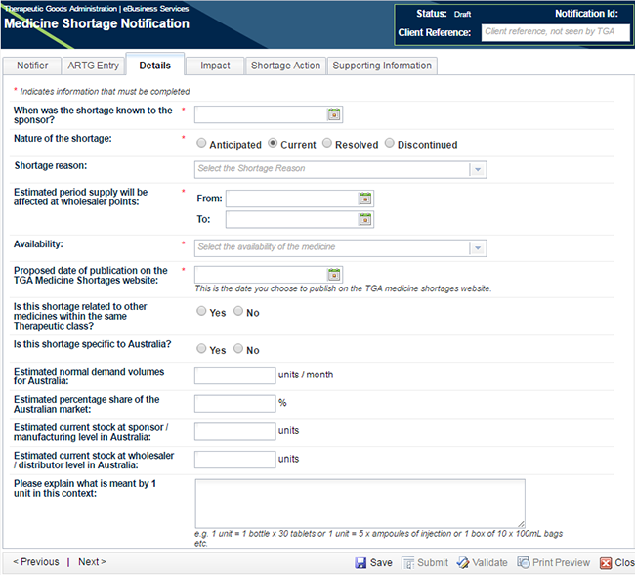635x575 pixels.
Task: Click the Next link
Action: pos(92,562)
